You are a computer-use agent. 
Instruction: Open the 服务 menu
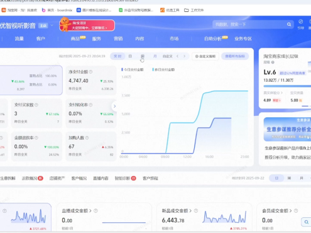click(x=97, y=38)
